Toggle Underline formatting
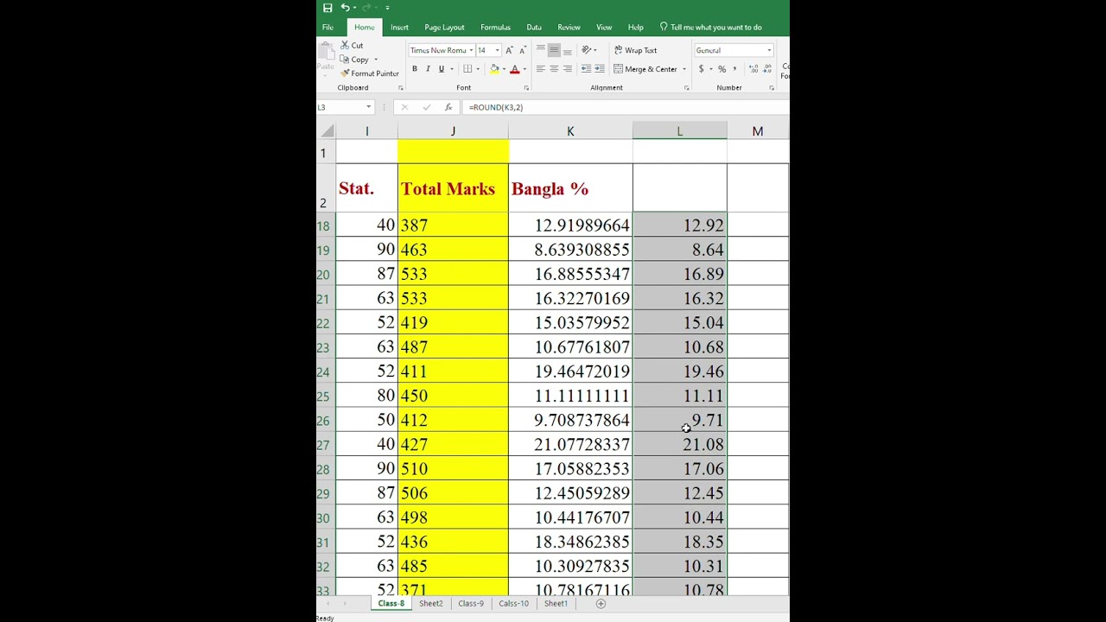 441,69
